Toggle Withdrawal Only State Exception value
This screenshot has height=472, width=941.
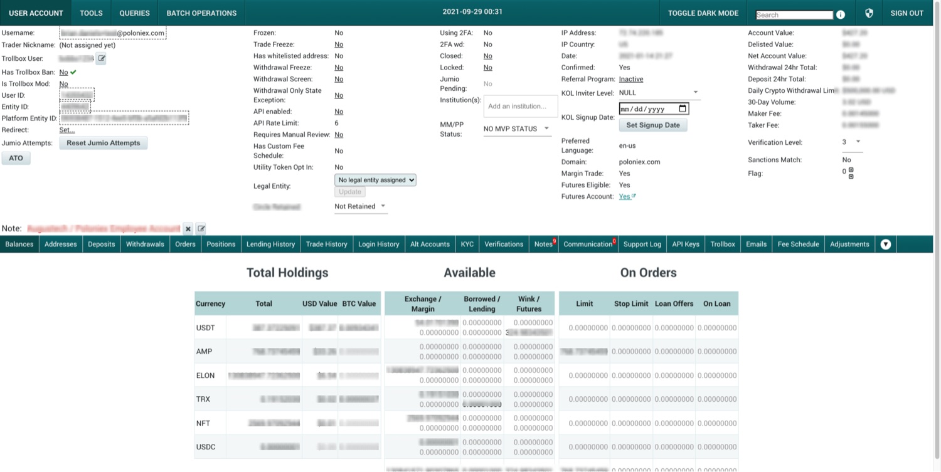pos(339,95)
